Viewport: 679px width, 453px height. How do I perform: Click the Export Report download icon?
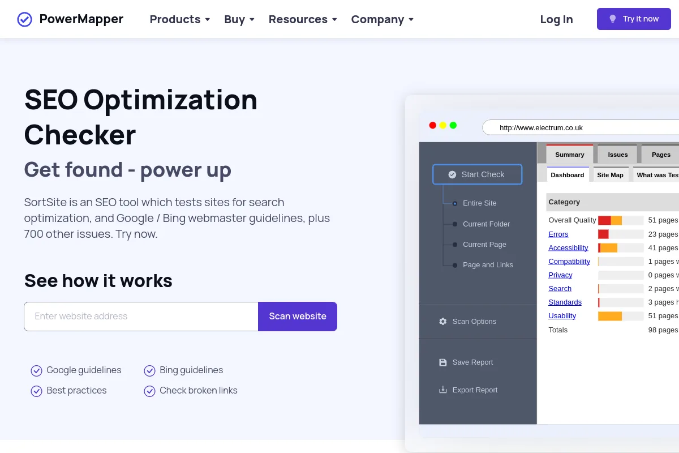pos(443,390)
